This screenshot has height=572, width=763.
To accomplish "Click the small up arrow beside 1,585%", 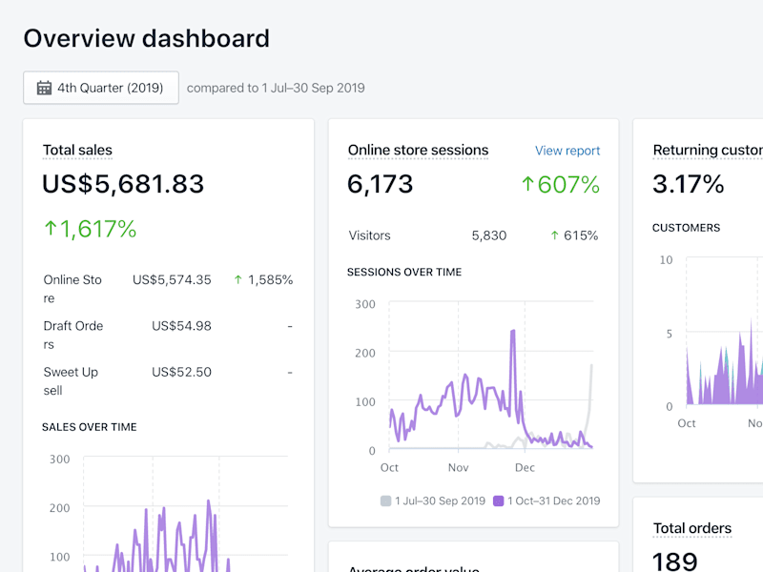I will point(237,279).
